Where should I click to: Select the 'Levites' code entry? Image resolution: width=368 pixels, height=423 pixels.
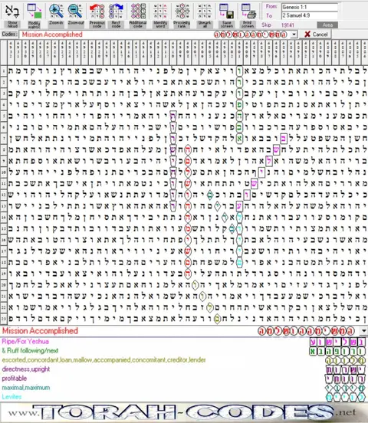click(x=11, y=397)
